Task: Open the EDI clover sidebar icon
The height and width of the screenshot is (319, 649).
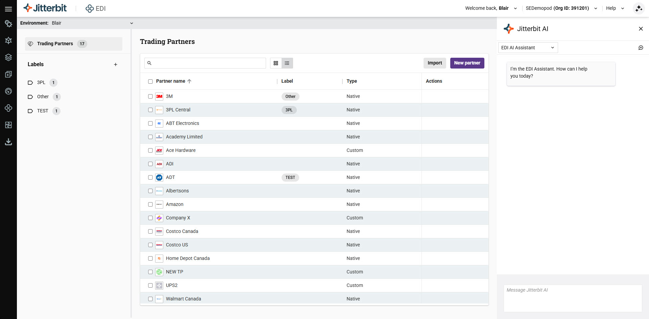Action: 8,108
